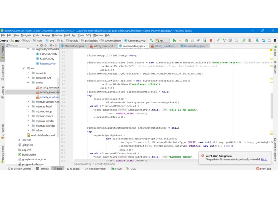278x198 pixels.
Task: Open the app run configuration dropdown
Action: pyautogui.click(x=162, y=40)
